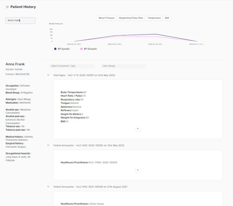
Task: Show the Temperature chart
Action: tap(154, 18)
